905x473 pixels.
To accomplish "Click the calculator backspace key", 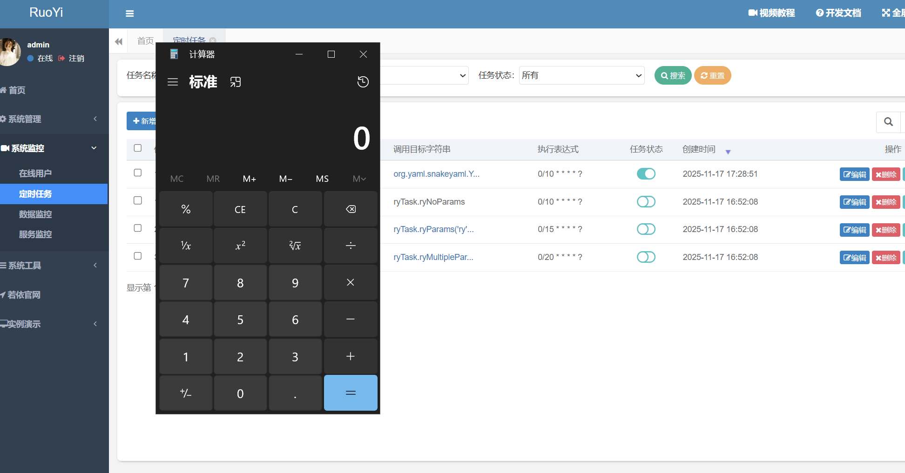I will pyautogui.click(x=351, y=209).
